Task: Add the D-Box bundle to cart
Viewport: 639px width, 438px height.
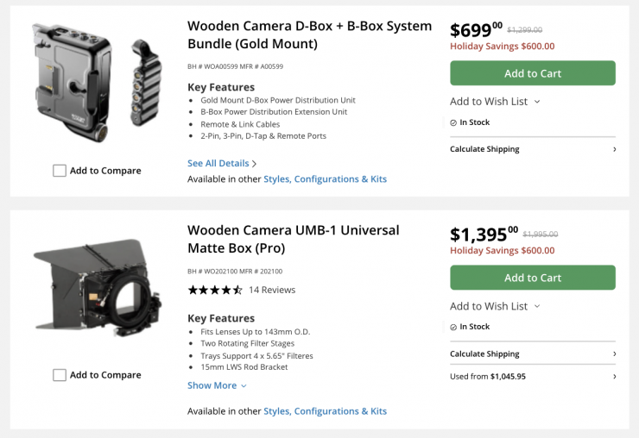Action: pyautogui.click(x=532, y=73)
